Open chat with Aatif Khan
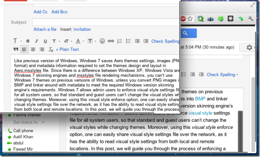Screen dimensions: 260x157 click(x=23, y=137)
